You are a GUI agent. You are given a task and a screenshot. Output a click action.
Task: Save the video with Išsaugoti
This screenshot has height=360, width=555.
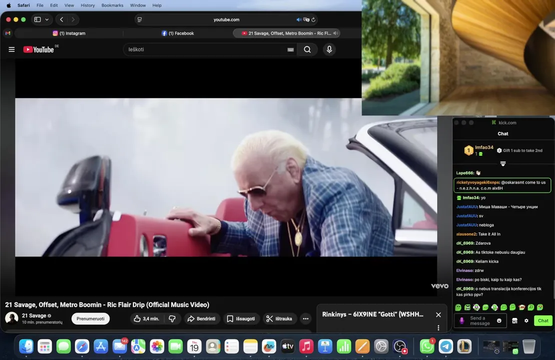(241, 318)
